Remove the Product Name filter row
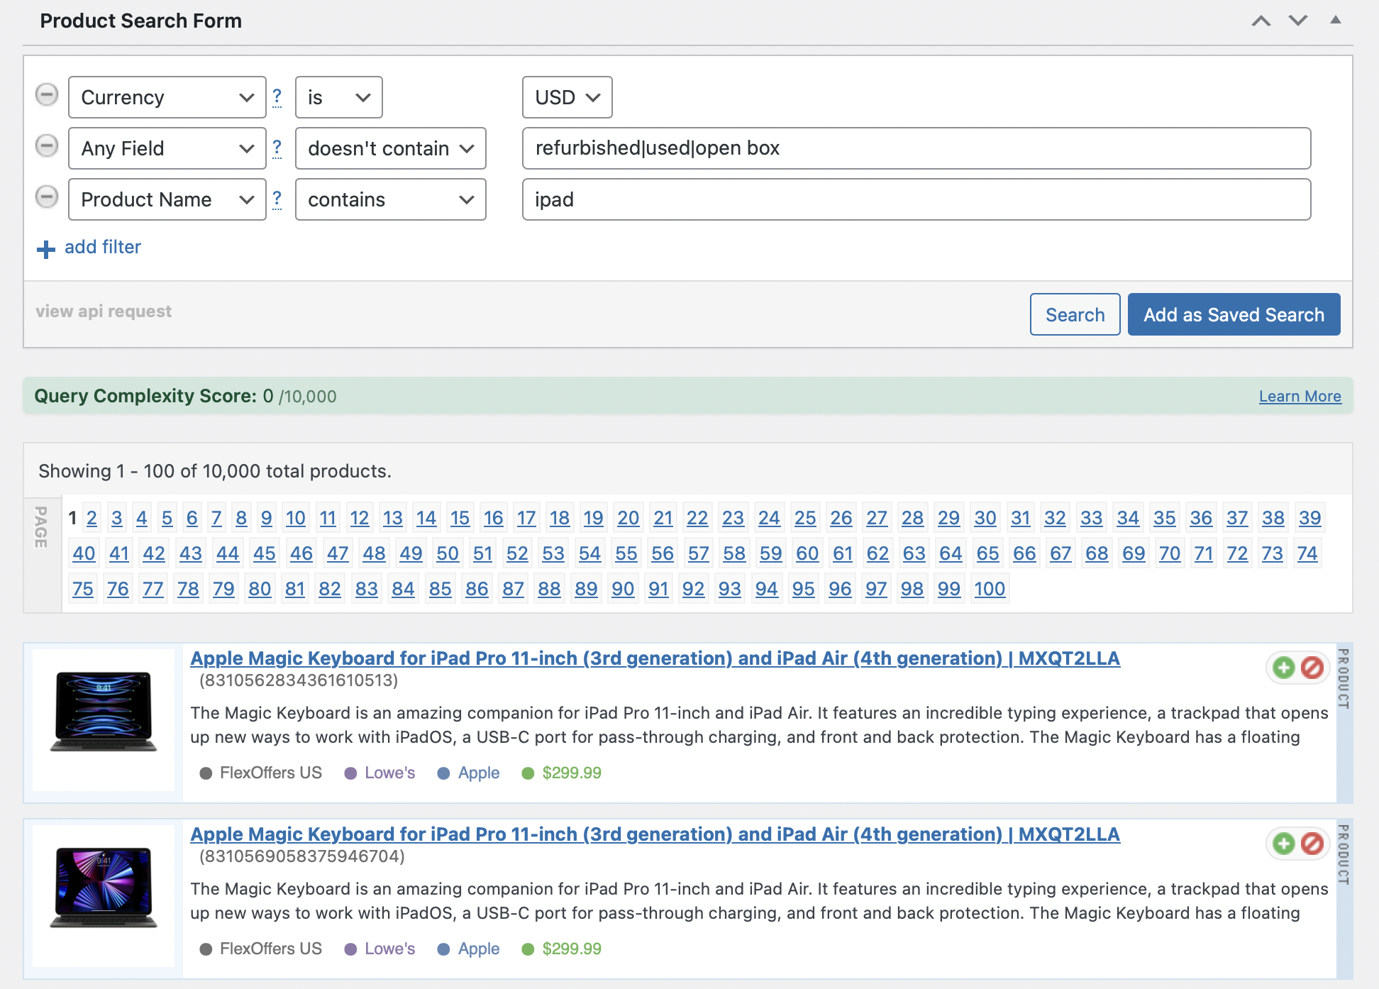The height and width of the screenshot is (989, 1379). pyautogui.click(x=47, y=197)
